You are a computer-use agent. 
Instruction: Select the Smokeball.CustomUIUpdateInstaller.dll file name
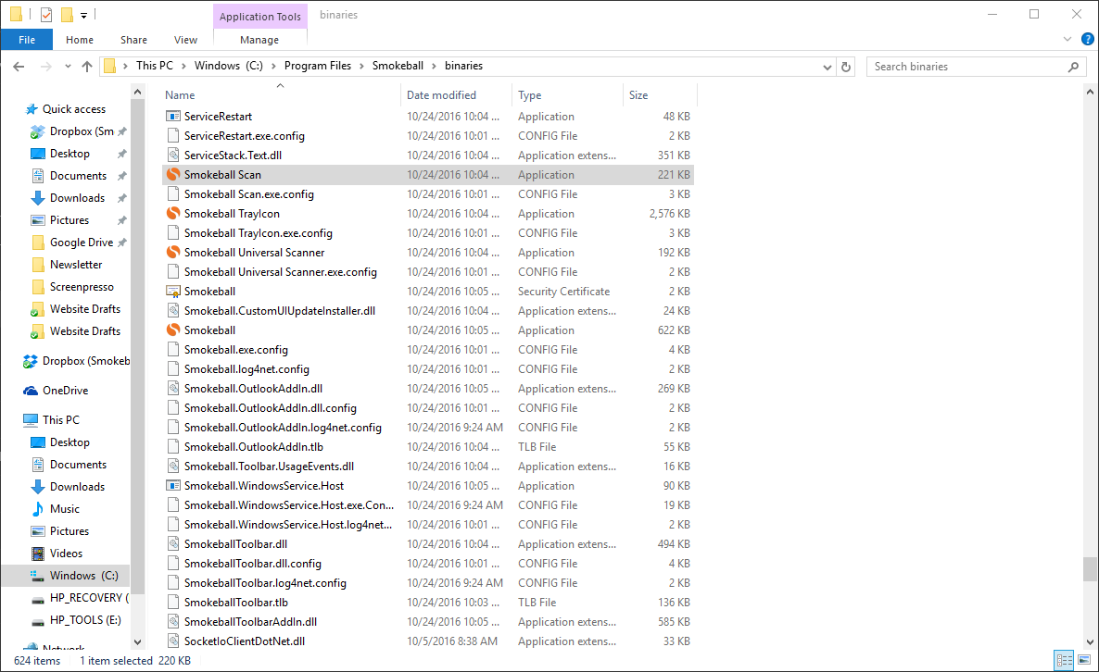(280, 311)
